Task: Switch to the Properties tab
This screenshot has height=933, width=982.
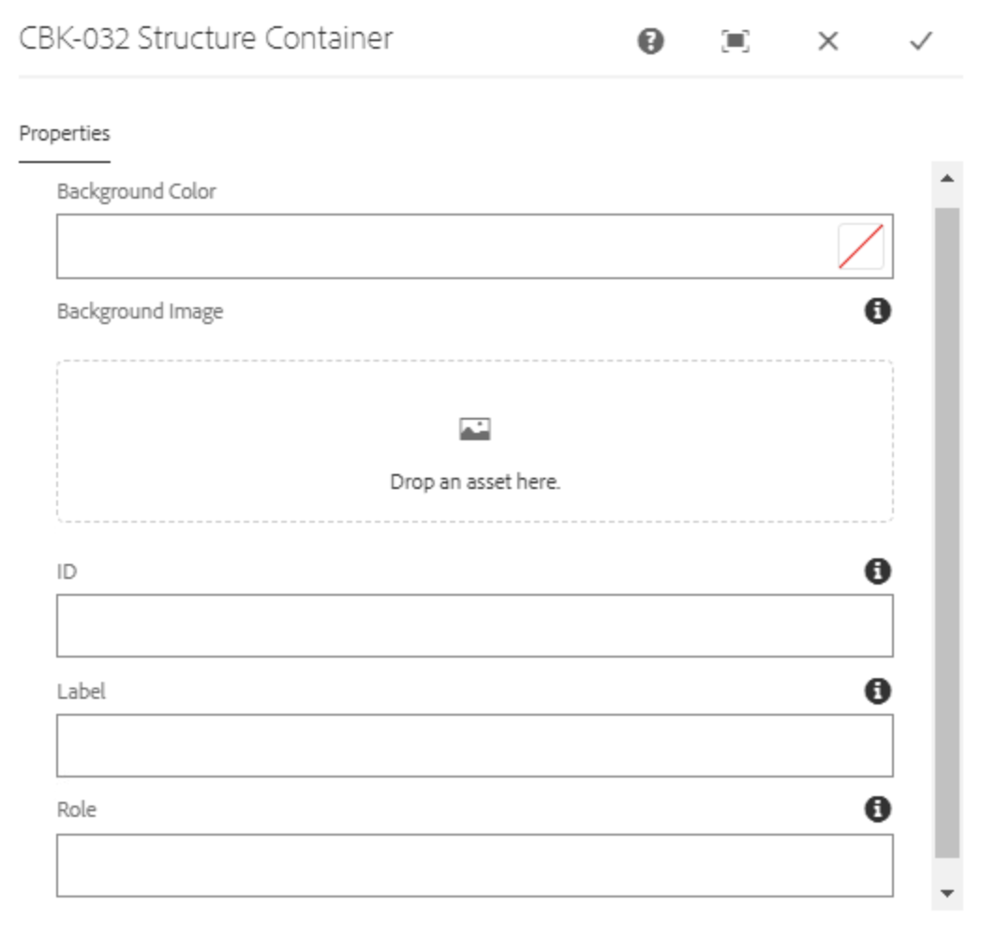Action: pos(65,133)
